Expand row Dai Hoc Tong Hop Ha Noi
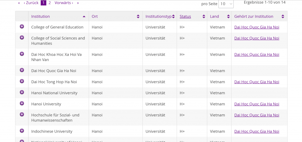302x142 pixels. [22, 81]
